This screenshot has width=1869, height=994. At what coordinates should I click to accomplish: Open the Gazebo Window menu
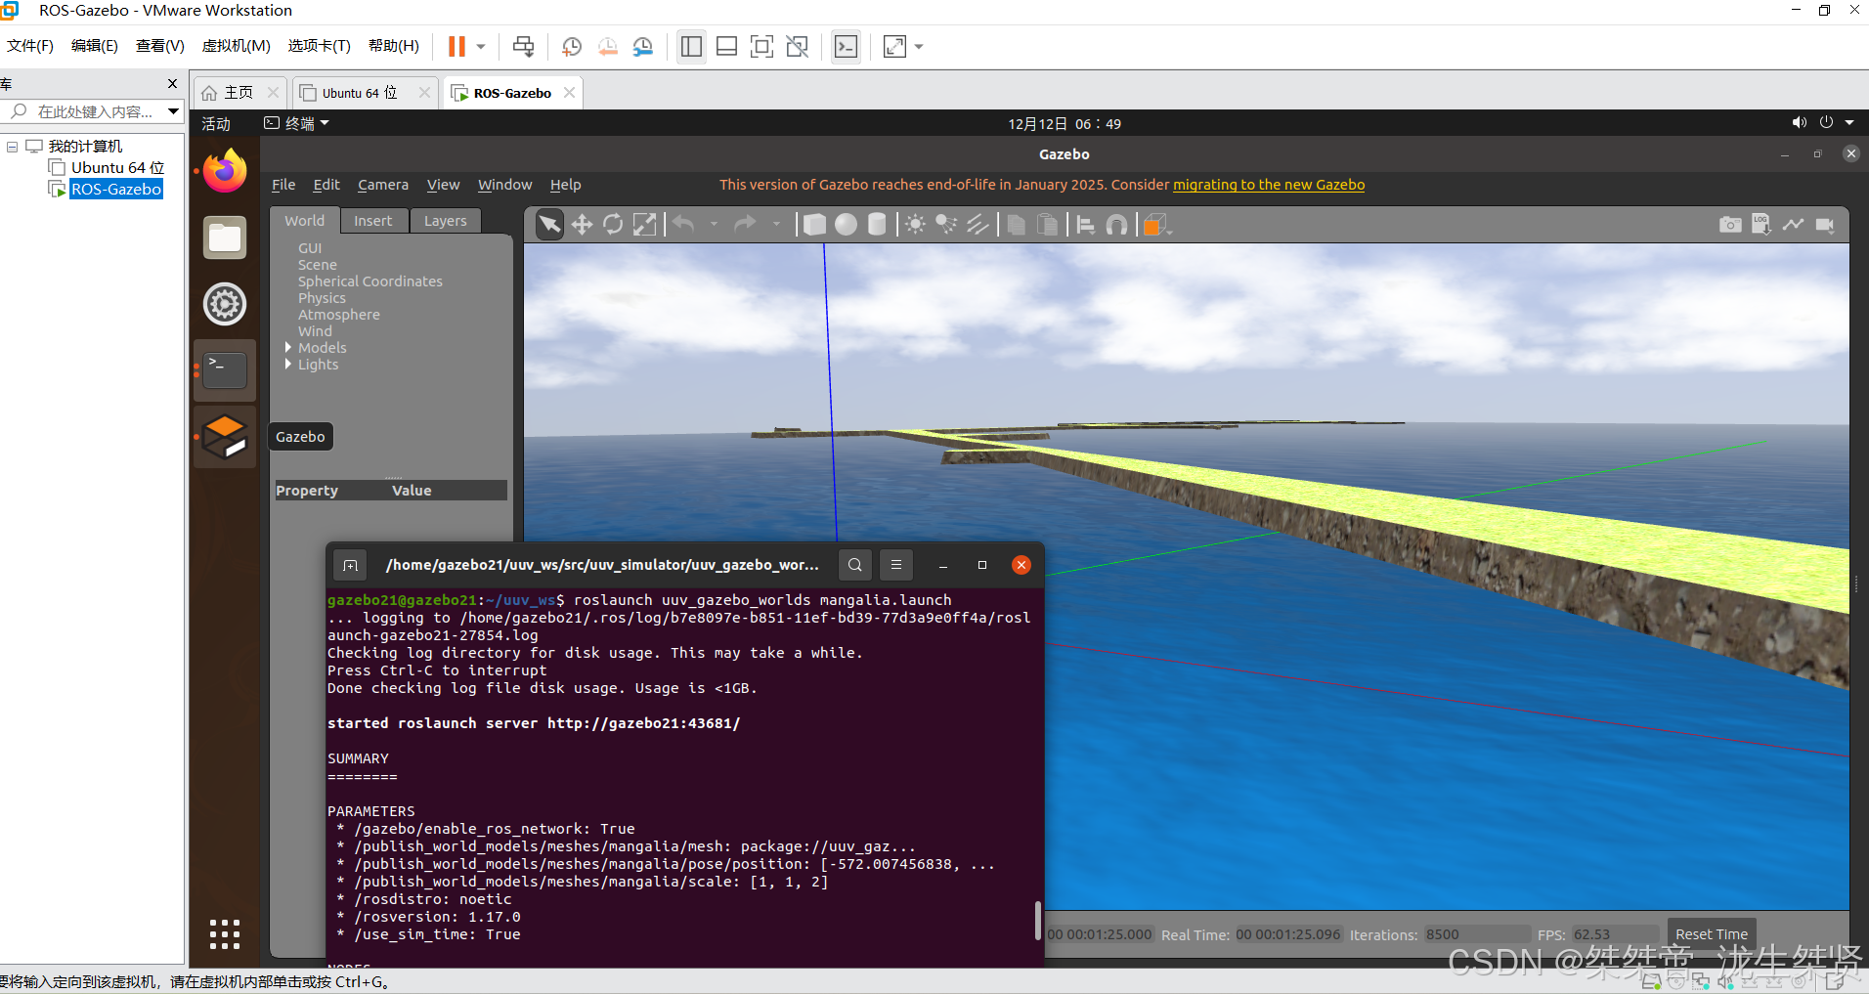(504, 185)
